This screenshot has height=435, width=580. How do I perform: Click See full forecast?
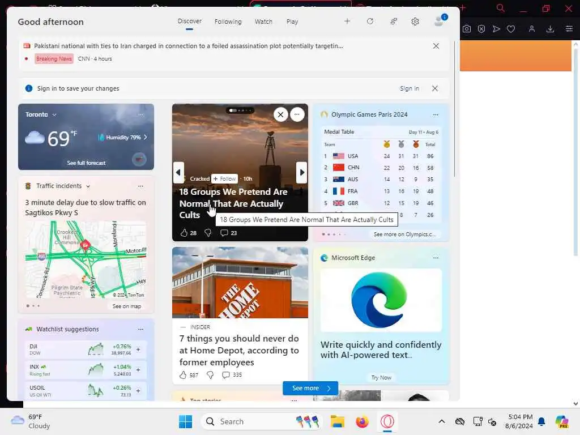(86, 163)
